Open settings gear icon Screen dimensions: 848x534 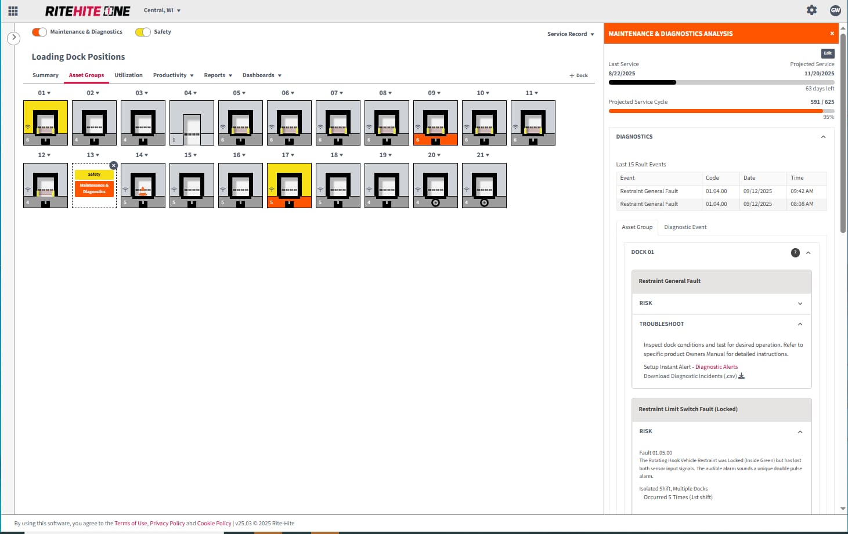click(811, 10)
